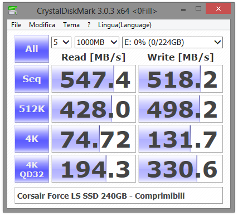Start the 512K benchmark test
The image size is (238, 217).
click(32, 109)
